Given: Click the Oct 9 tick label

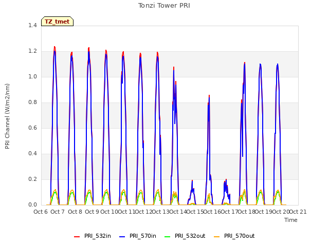Looking at the screenshot, I should [92, 212].
